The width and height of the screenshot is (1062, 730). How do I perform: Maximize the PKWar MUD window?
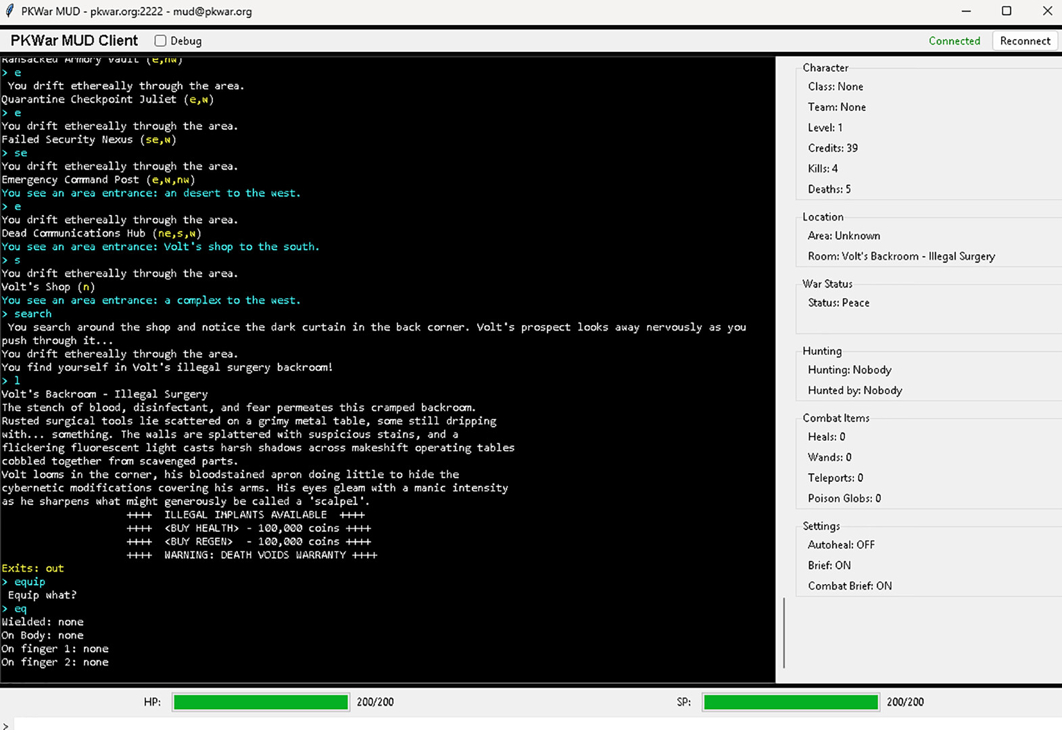(x=1006, y=11)
